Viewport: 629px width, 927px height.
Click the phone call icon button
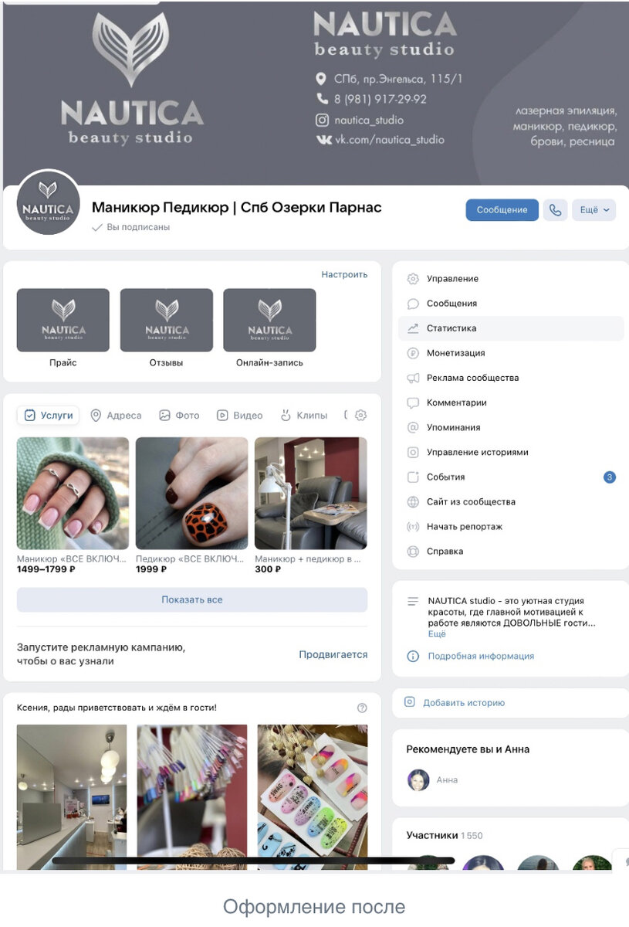tap(555, 210)
